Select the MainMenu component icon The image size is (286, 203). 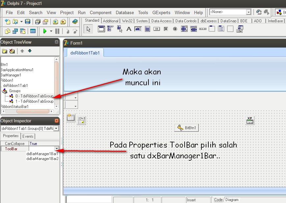point(110,29)
